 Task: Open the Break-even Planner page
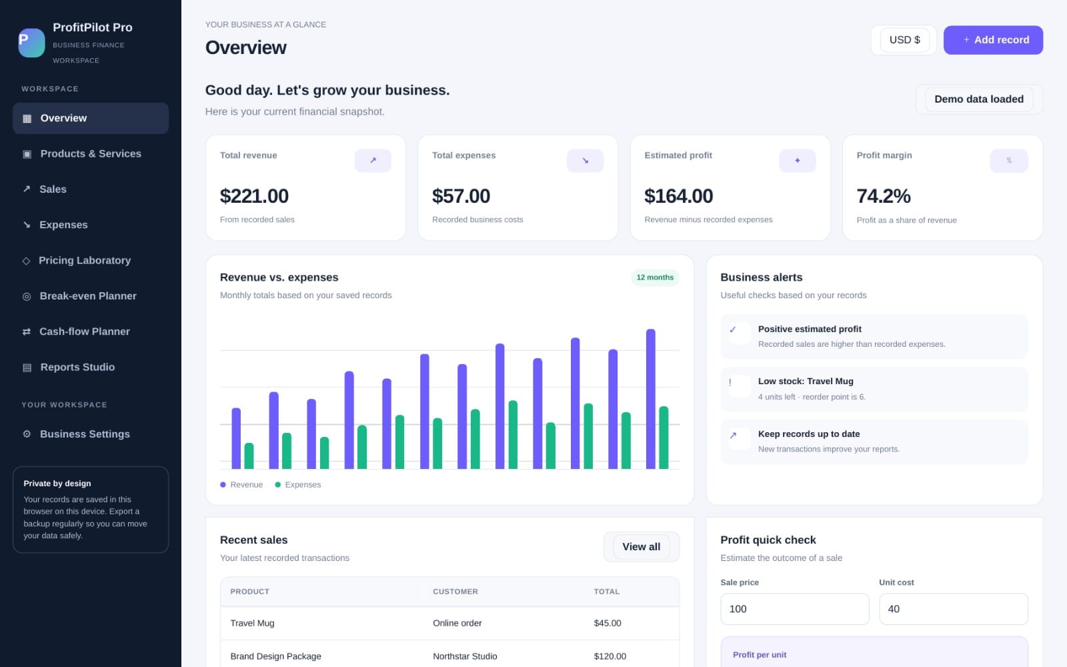(x=91, y=296)
